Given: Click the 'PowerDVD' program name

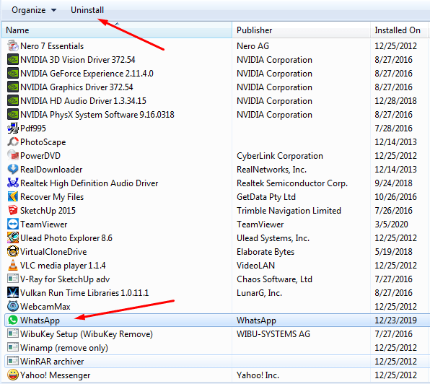Looking at the screenshot, I should tap(40, 156).
